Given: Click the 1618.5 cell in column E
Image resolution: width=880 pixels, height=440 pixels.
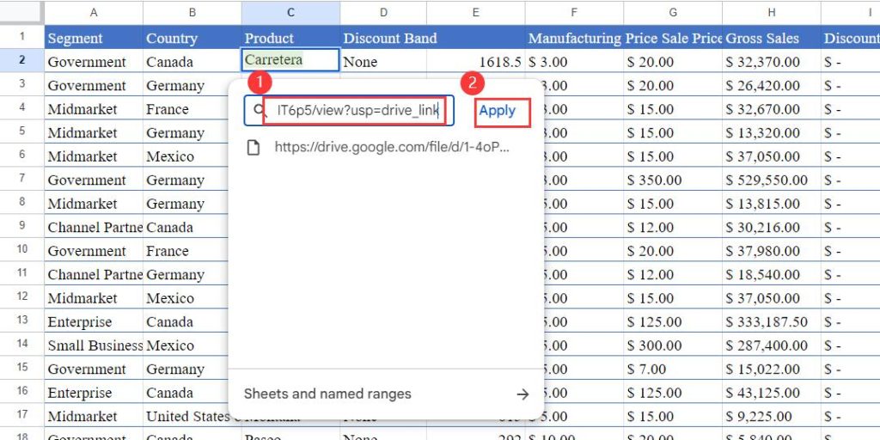Looking at the screenshot, I should 475,62.
